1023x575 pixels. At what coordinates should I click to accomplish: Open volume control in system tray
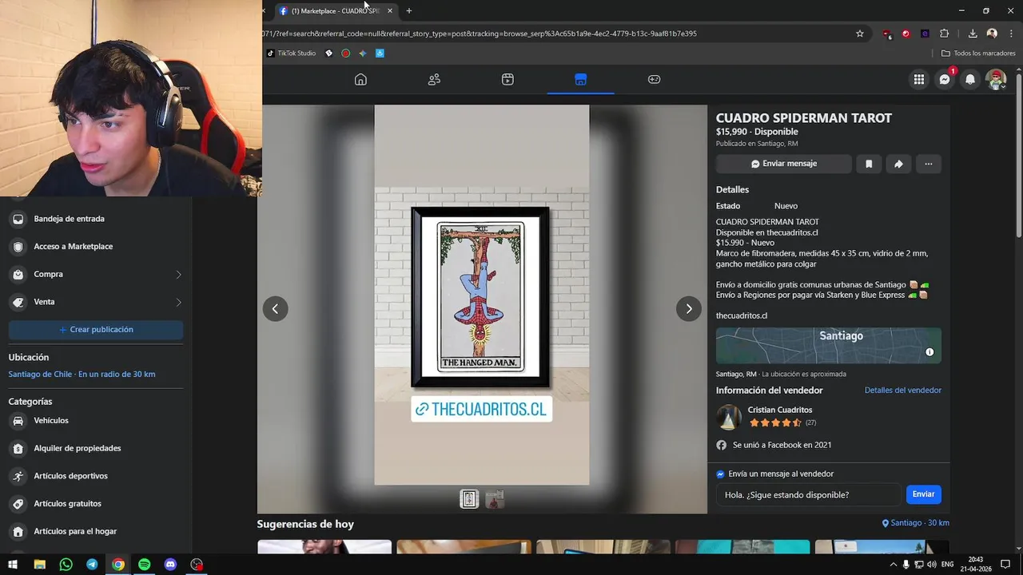click(x=932, y=565)
